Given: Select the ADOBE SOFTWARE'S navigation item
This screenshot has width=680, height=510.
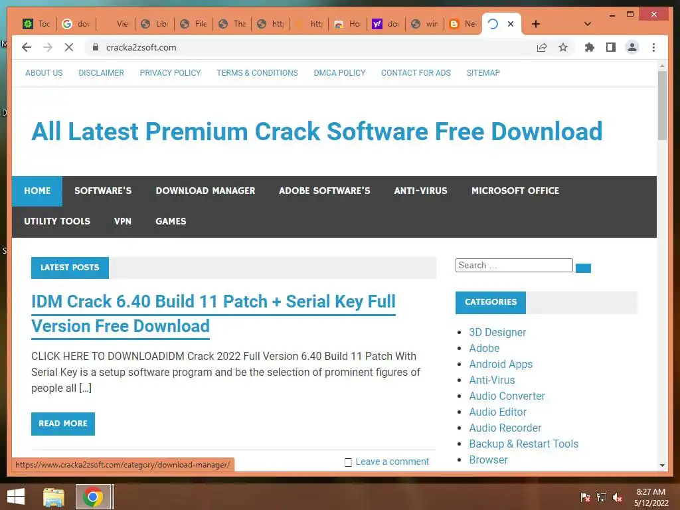Looking at the screenshot, I should (324, 191).
